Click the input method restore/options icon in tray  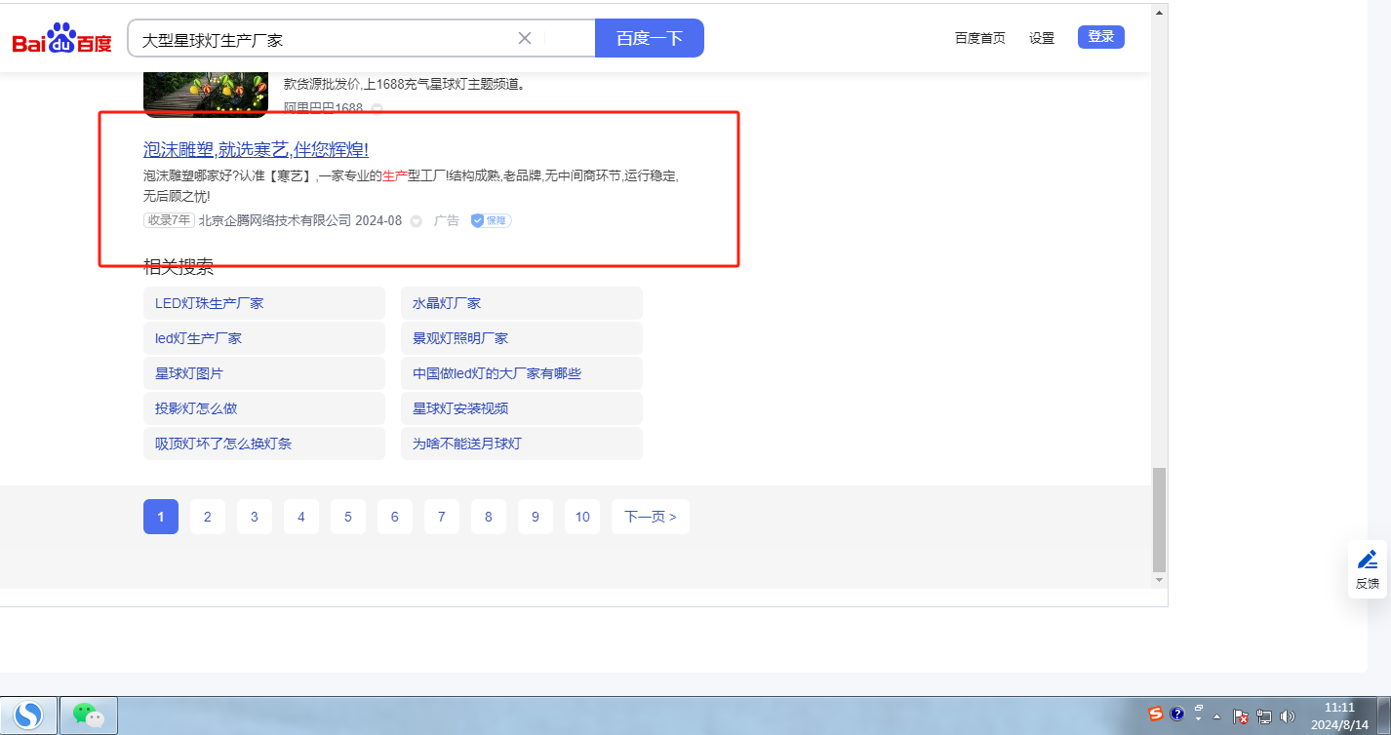pyautogui.click(x=1199, y=708)
